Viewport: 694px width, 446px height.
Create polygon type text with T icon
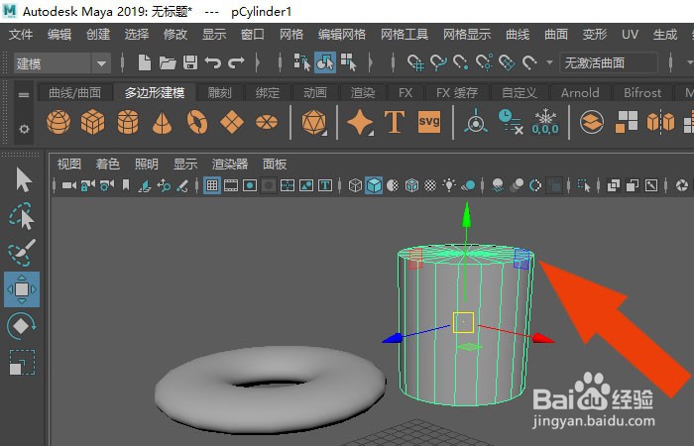click(395, 122)
